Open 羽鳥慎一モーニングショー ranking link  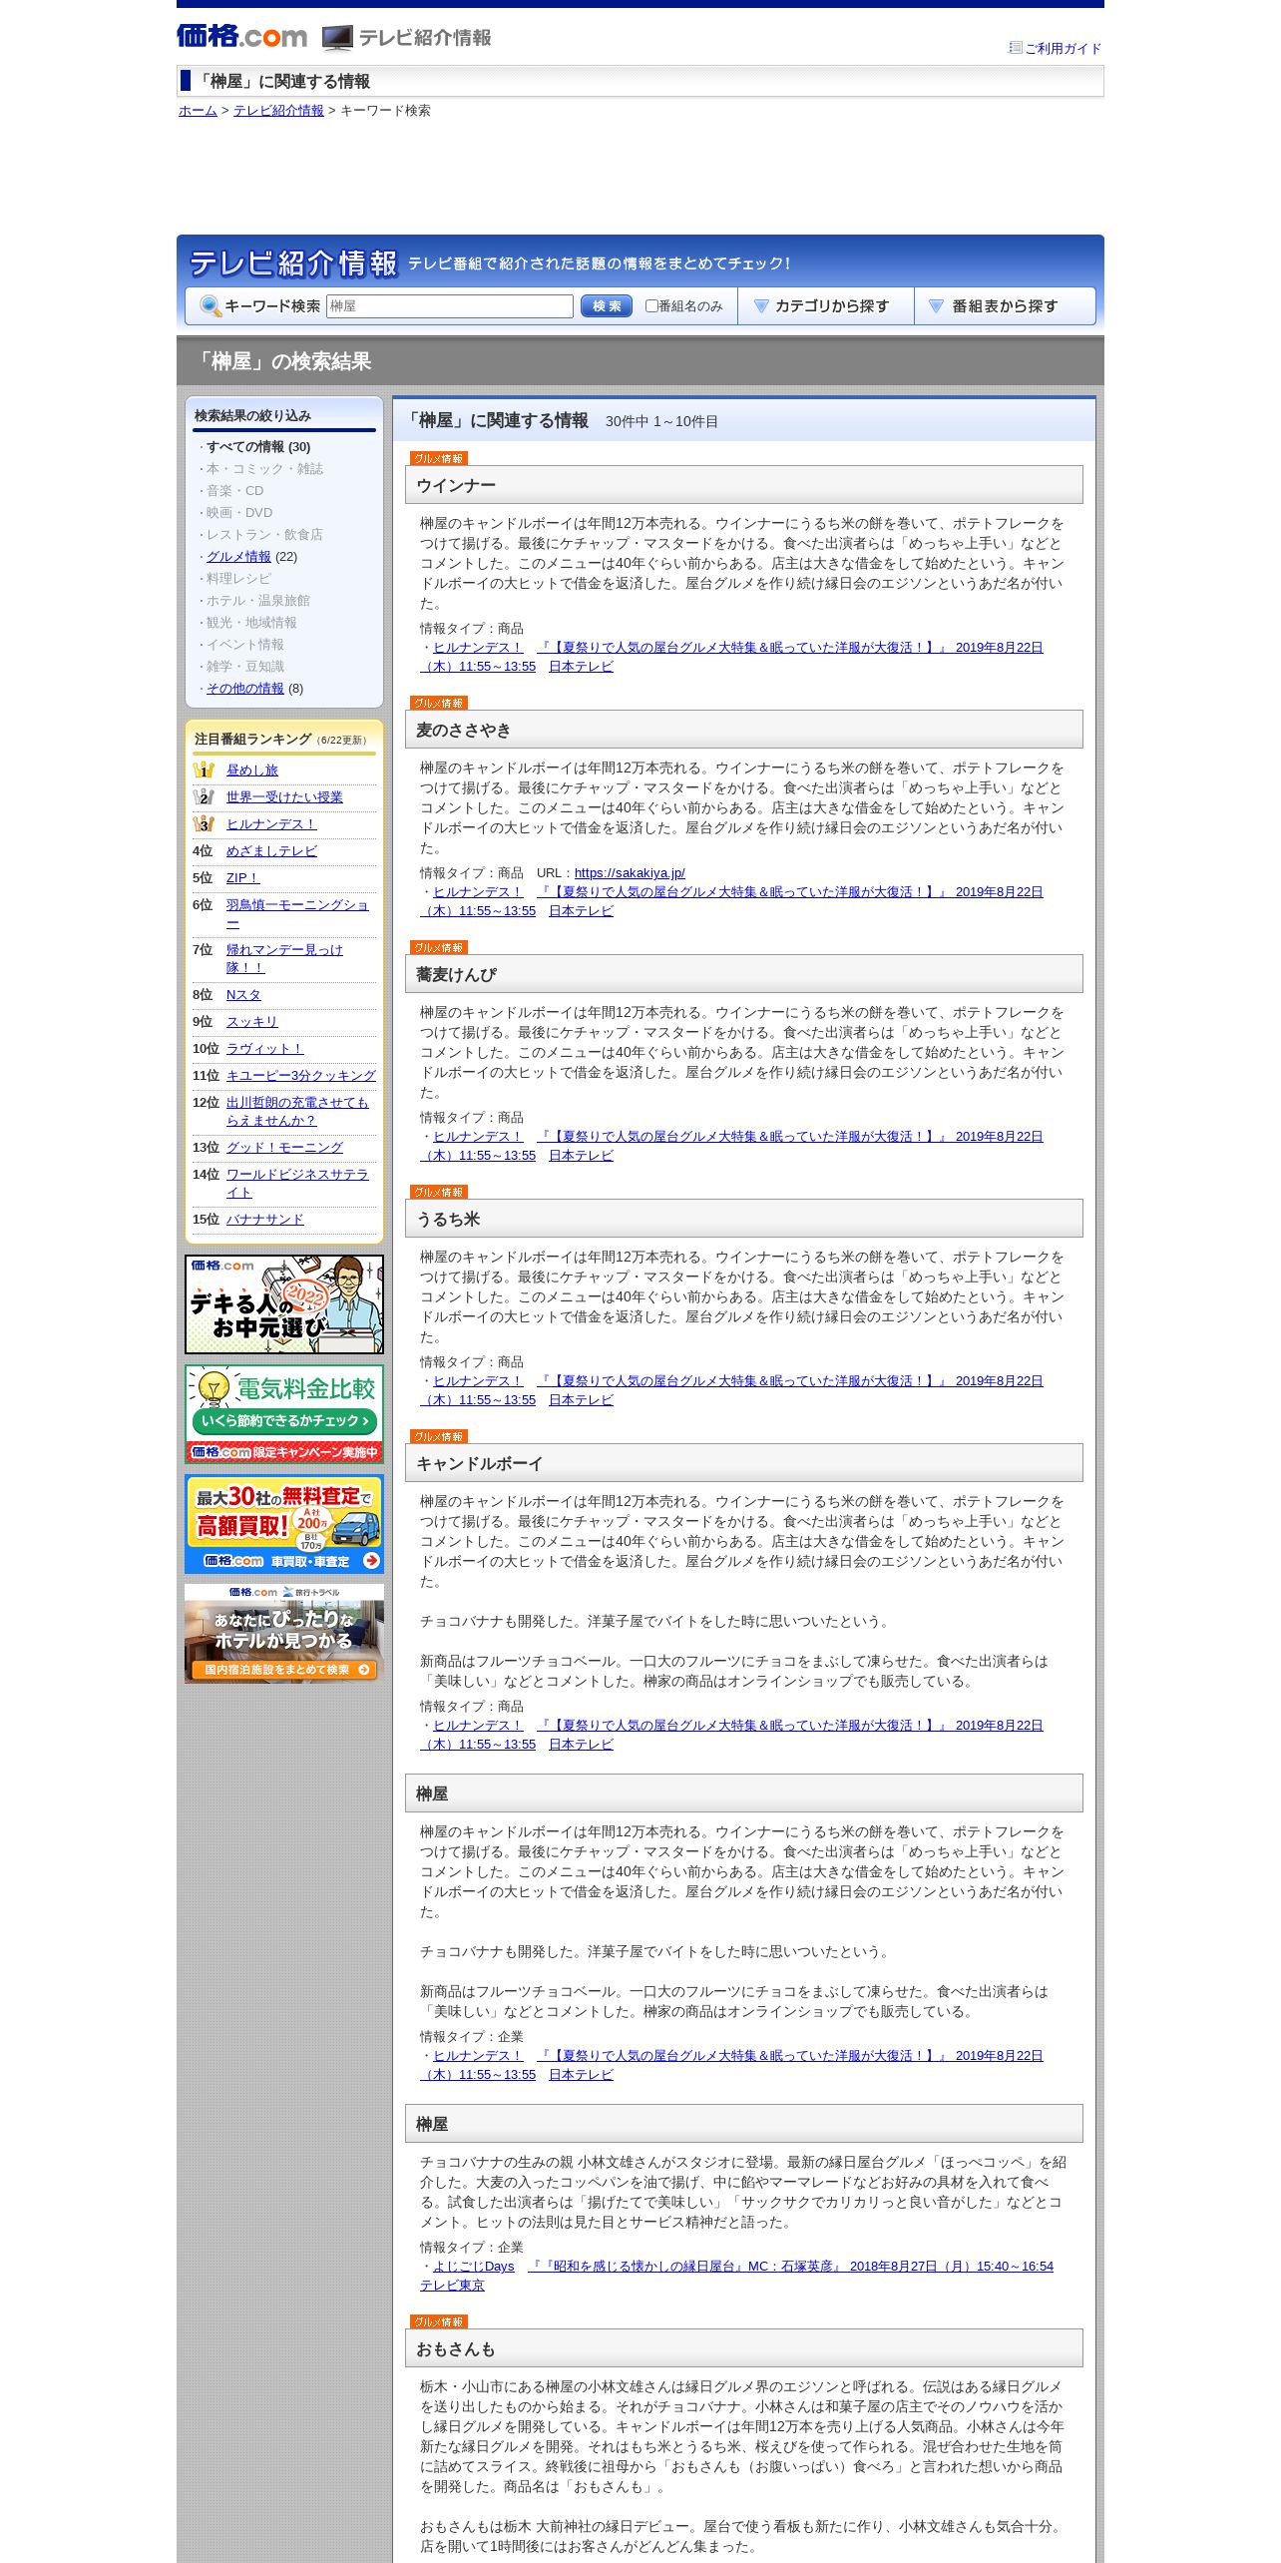[x=297, y=914]
